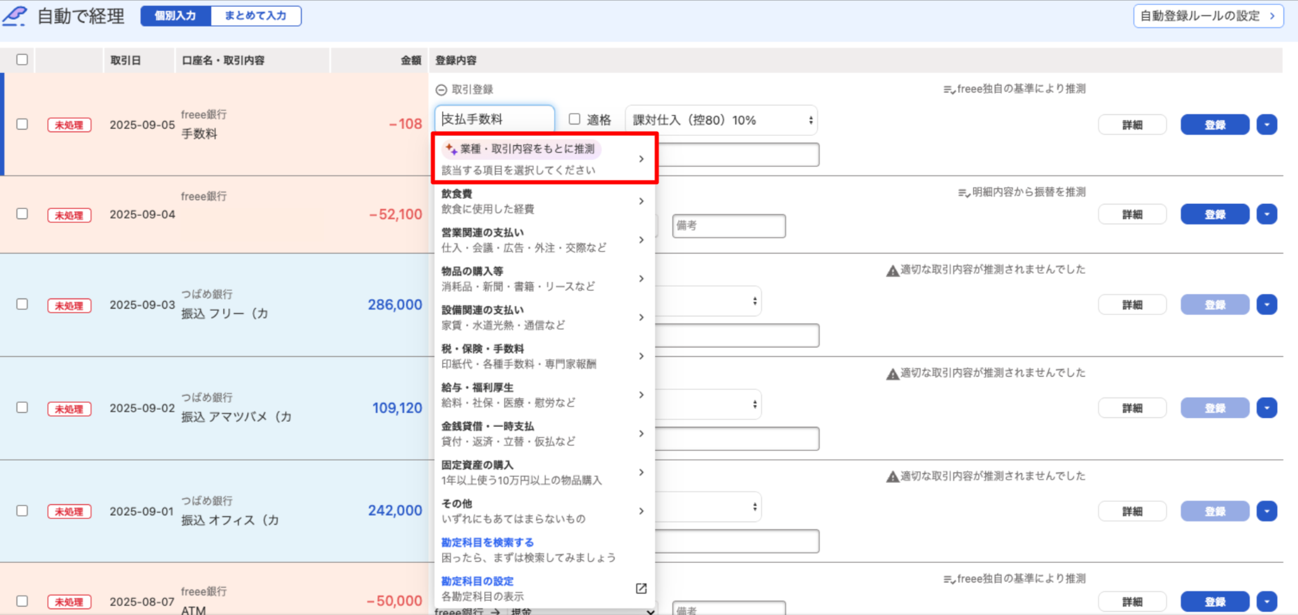Viewport: 1298px width, 615px height.
Task: Collapse the 取引登録 minus-circle icon
Action: 441,90
